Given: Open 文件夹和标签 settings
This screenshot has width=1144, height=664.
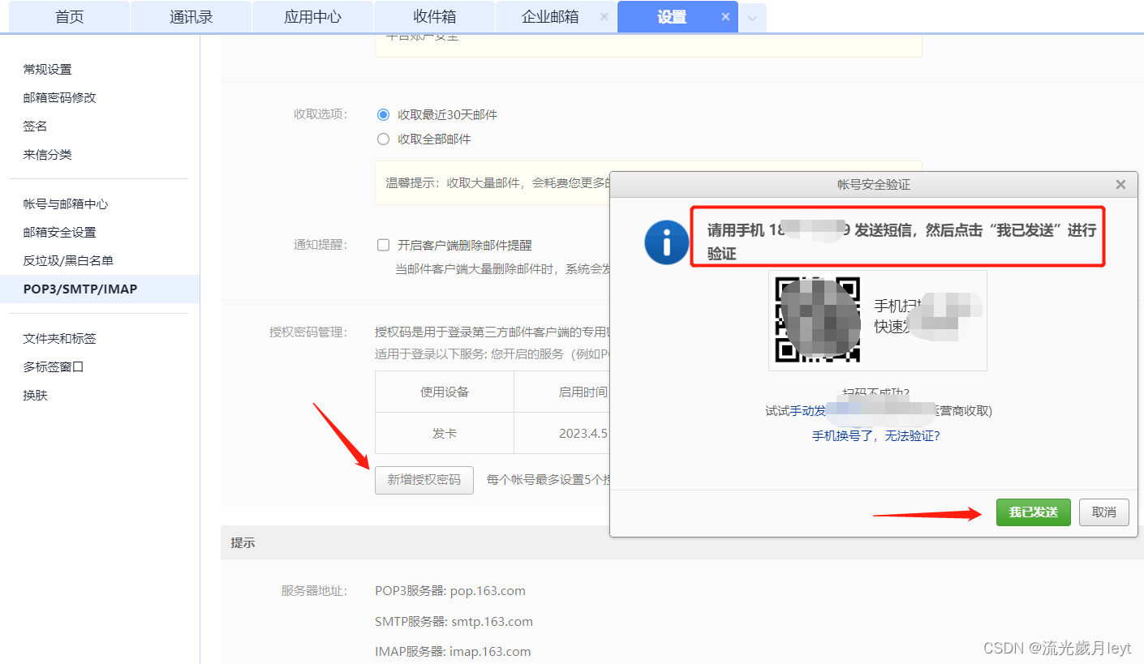Looking at the screenshot, I should [60, 339].
